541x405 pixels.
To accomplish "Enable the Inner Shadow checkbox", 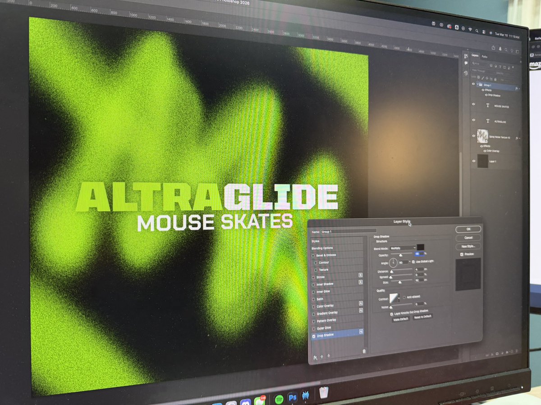I will [x=313, y=285].
